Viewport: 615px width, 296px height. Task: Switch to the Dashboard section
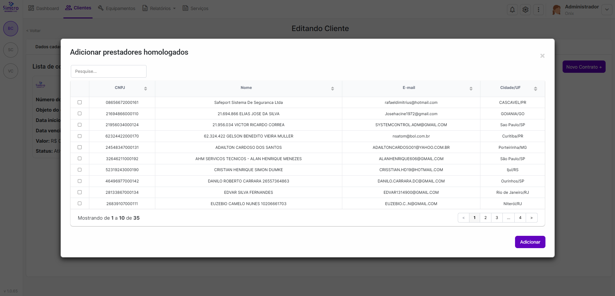43,8
